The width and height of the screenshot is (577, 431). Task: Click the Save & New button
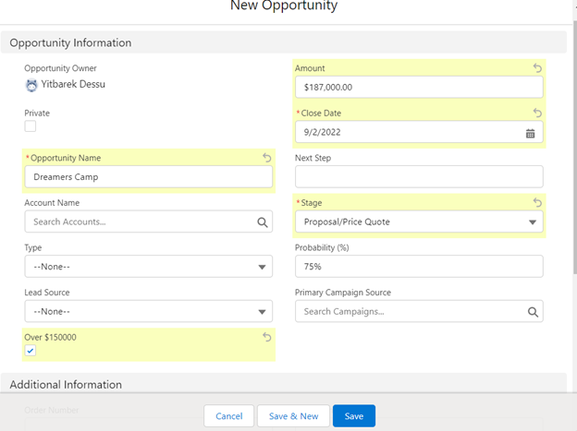pyautogui.click(x=293, y=416)
